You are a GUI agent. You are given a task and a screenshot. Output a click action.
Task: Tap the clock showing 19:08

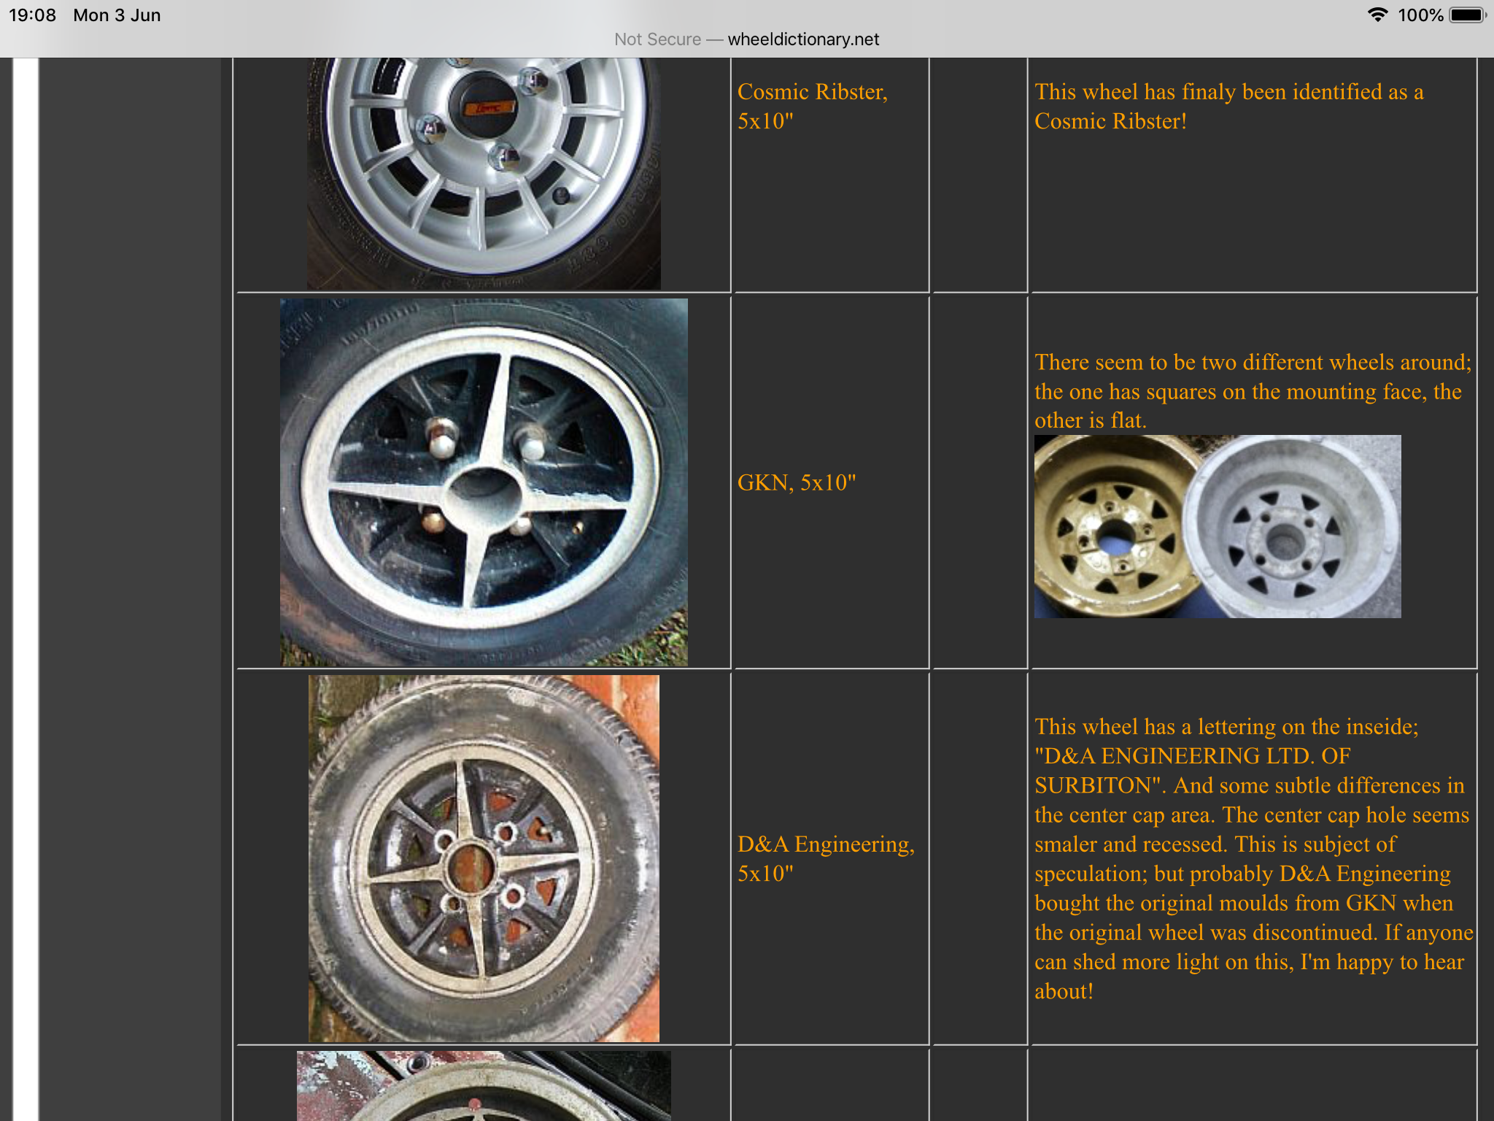click(x=32, y=15)
